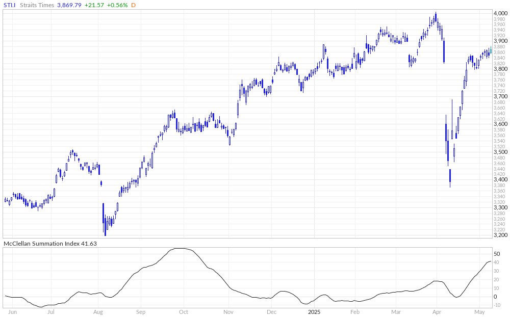Click the orange D daily period indicator
Viewport: 510px width, 317px height.
coord(133,5)
